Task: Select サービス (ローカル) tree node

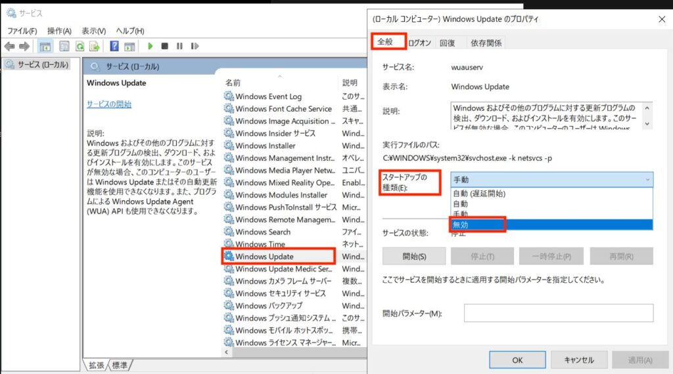Action: point(37,65)
